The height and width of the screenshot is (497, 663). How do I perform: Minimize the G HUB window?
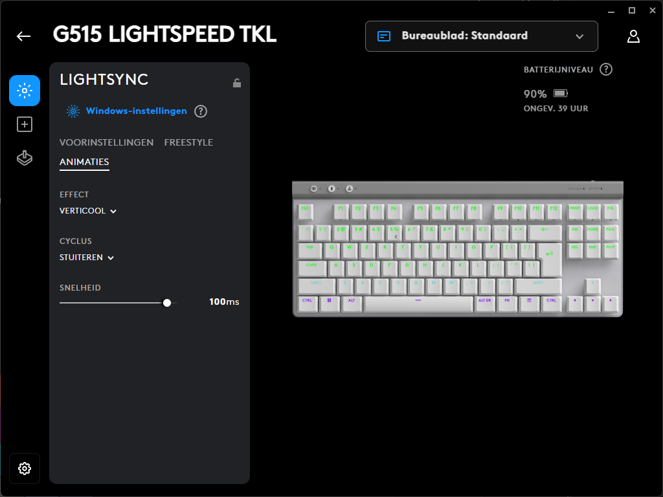coord(611,11)
